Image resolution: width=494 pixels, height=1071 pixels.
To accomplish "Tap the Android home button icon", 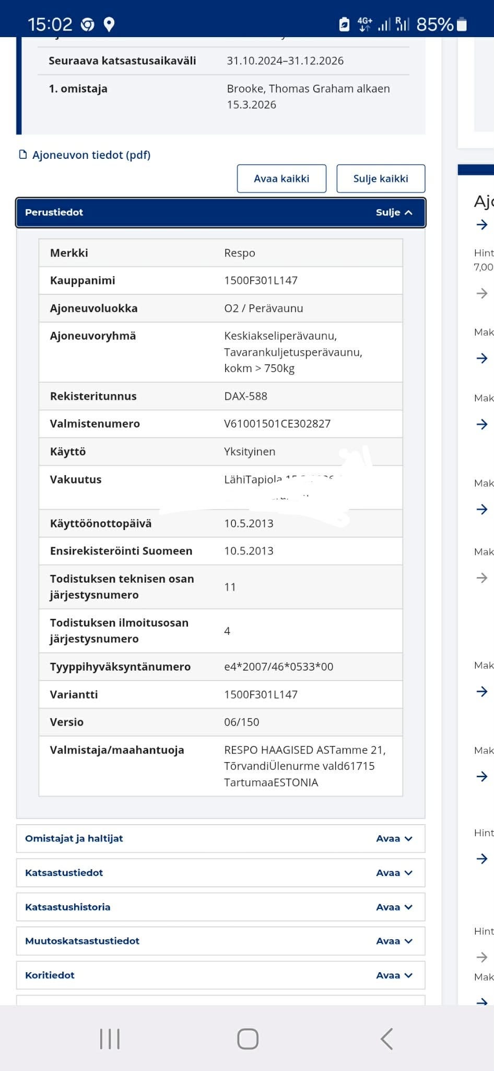I will click(248, 1039).
